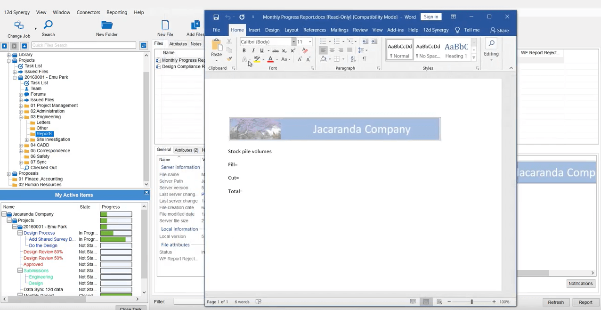Screen dimensions: 601x310
Task: Expand the Styles gallery More arrow
Action: point(474,57)
